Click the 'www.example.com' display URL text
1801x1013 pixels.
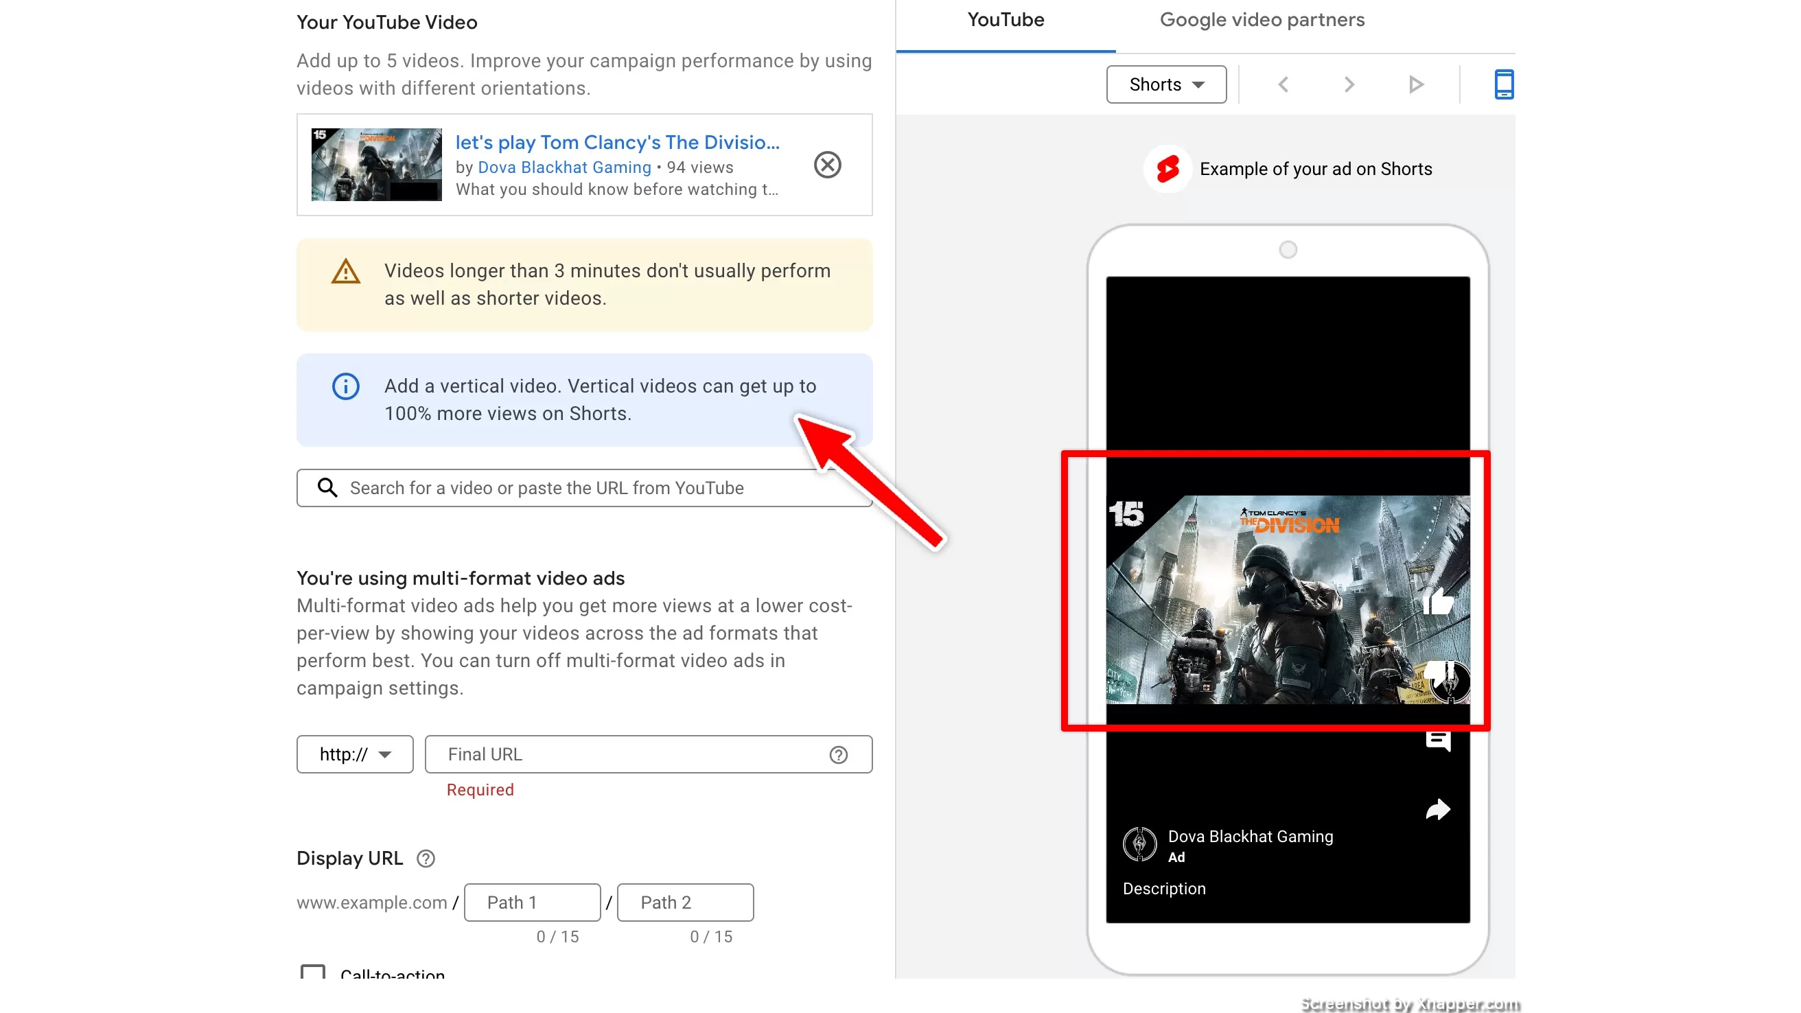tap(371, 903)
